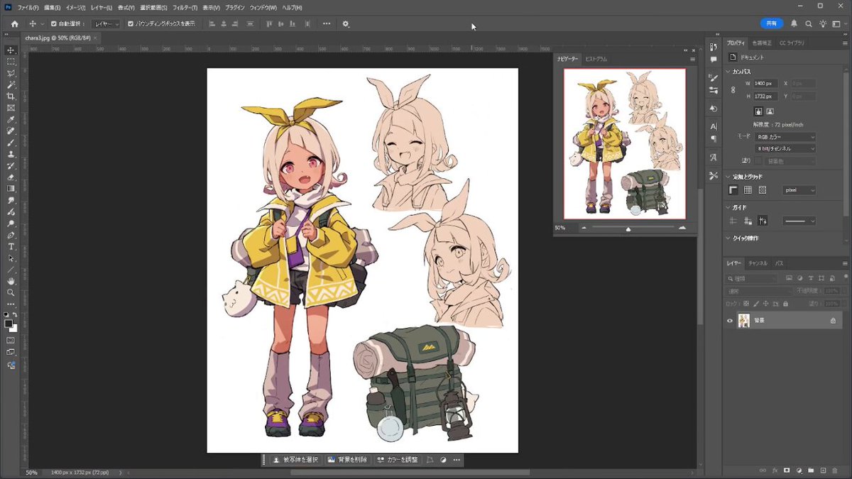852x479 pixels.
Task: Select the Frame tool
Action: pyautogui.click(x=11, y=108)
